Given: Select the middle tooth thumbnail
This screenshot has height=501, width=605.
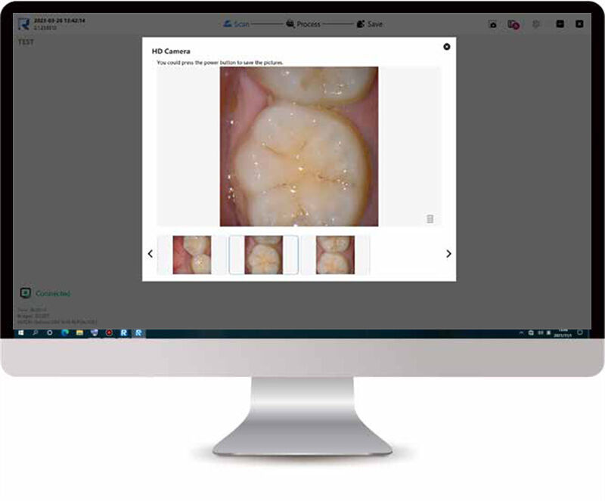Looking at the screenshot, I should [263, 255].
